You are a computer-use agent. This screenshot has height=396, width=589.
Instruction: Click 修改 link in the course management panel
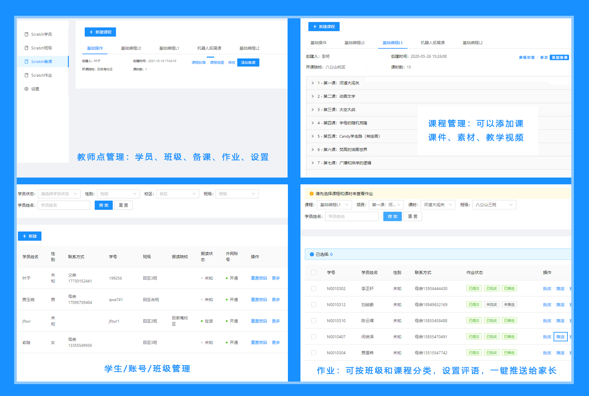[544, 58]
